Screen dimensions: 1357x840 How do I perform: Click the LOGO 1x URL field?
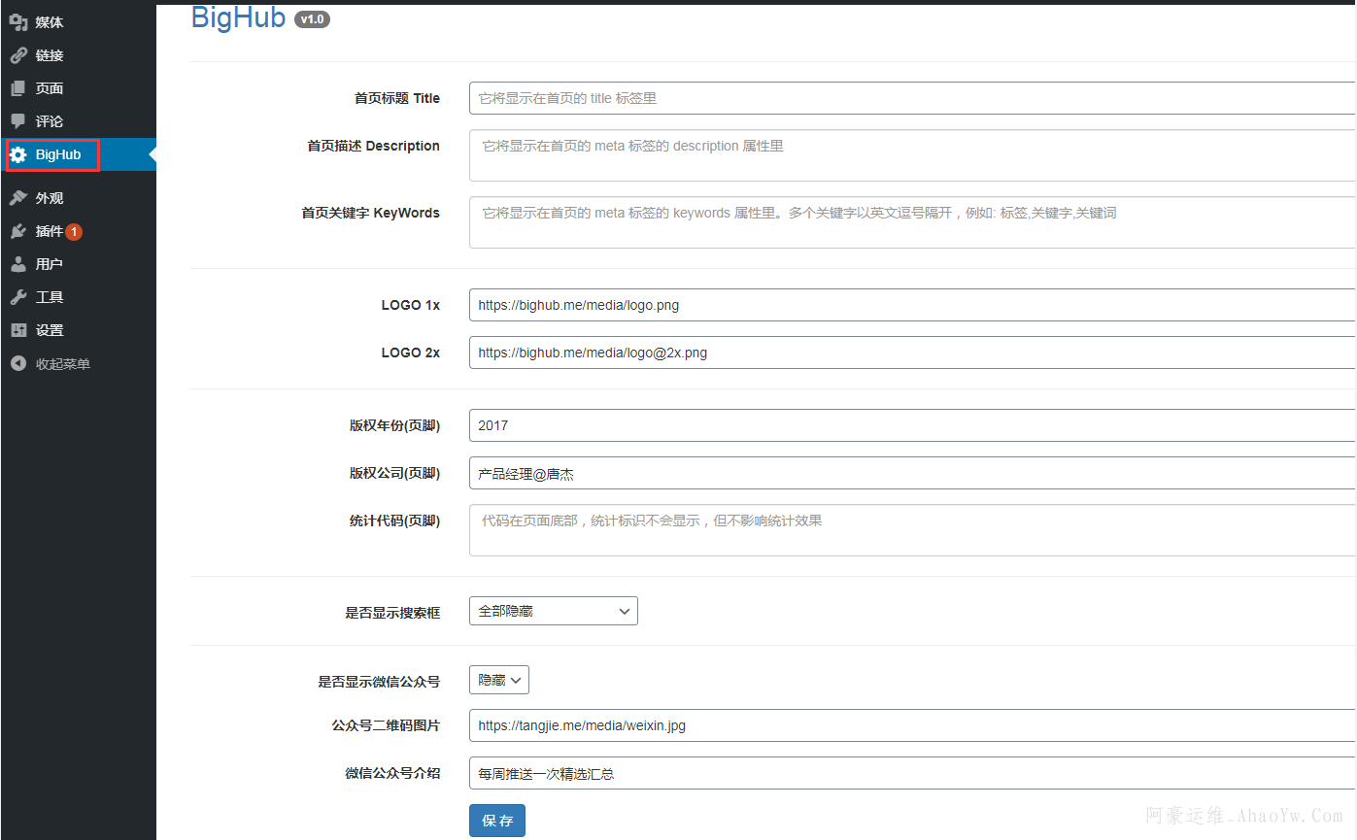[x=913, y=305]
